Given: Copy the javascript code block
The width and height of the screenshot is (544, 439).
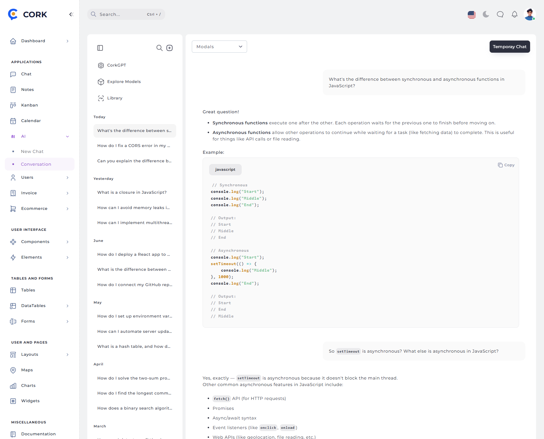Looking at the screenshot, I should click(506, 165).
